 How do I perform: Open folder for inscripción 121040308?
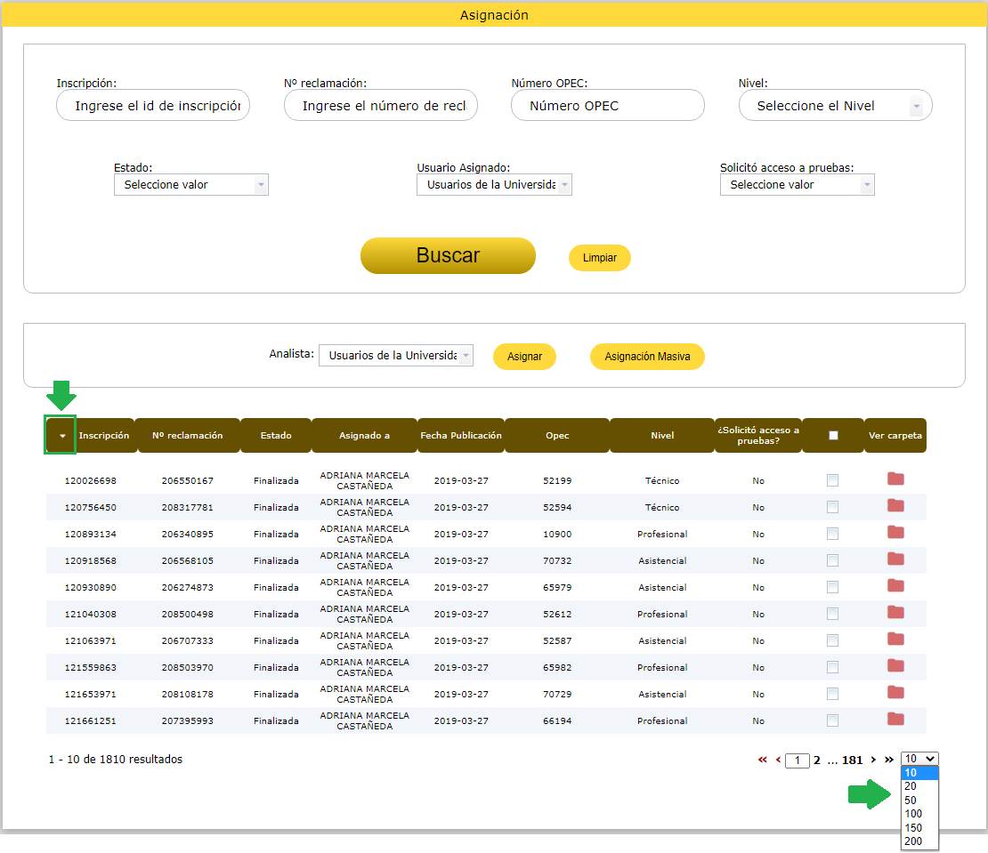tap(895, 613)
